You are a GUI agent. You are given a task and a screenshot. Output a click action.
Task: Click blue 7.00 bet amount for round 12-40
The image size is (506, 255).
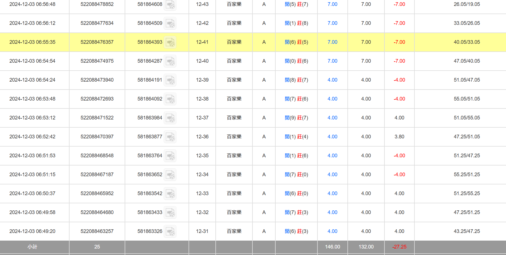pyautogui.click(x=332, y=61)
